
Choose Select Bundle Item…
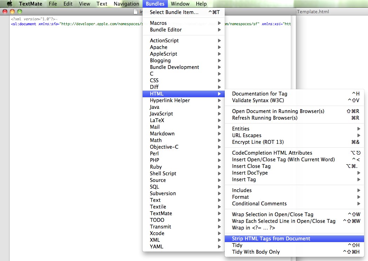point(184,12)
